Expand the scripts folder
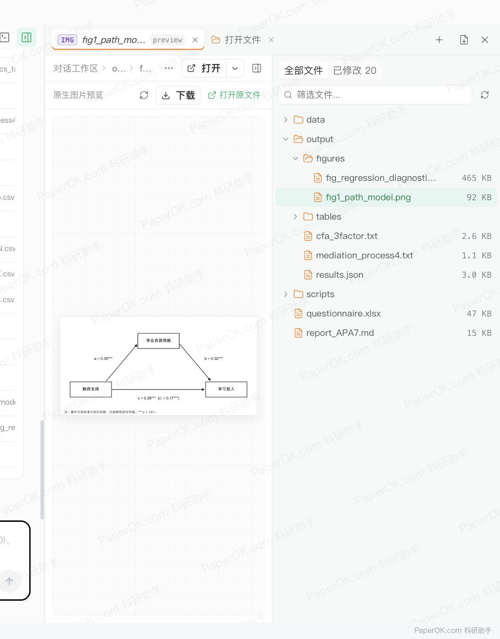 [286, 294]
